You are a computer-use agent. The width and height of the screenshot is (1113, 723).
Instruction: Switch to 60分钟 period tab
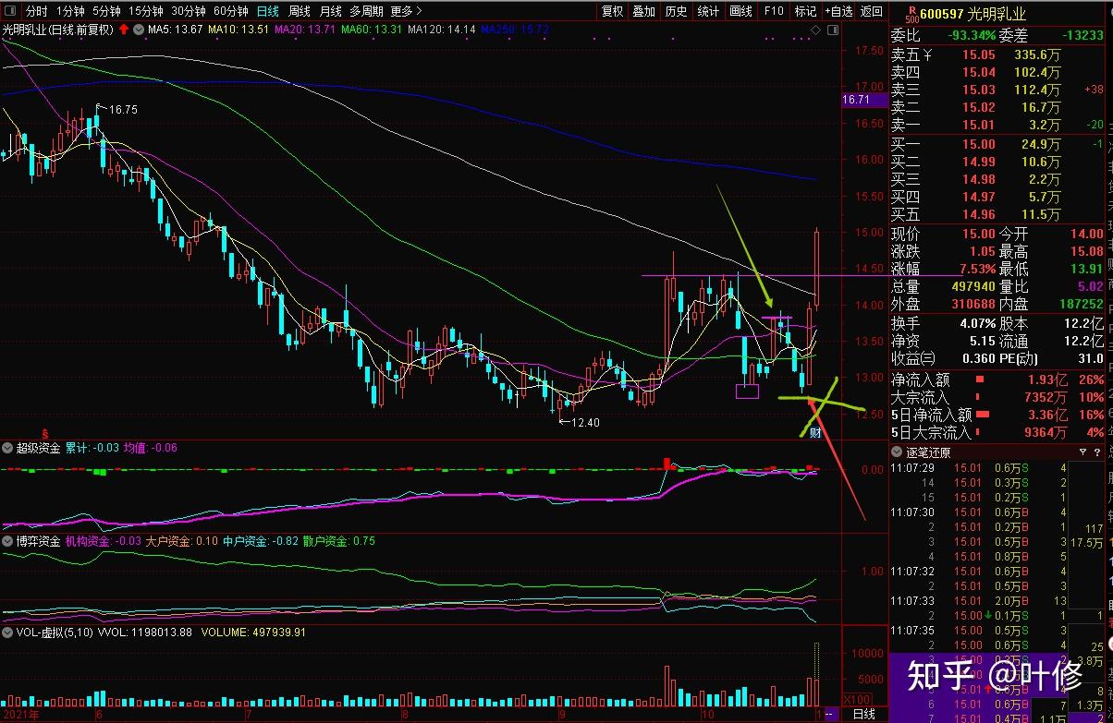(x=231, y=12)
